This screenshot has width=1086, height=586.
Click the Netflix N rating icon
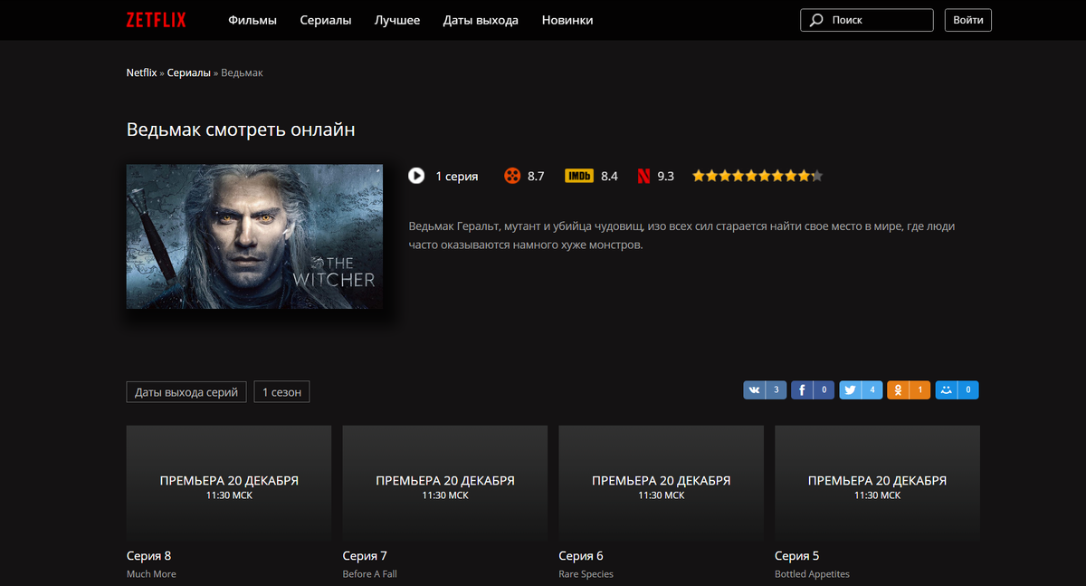coord(643,176)
